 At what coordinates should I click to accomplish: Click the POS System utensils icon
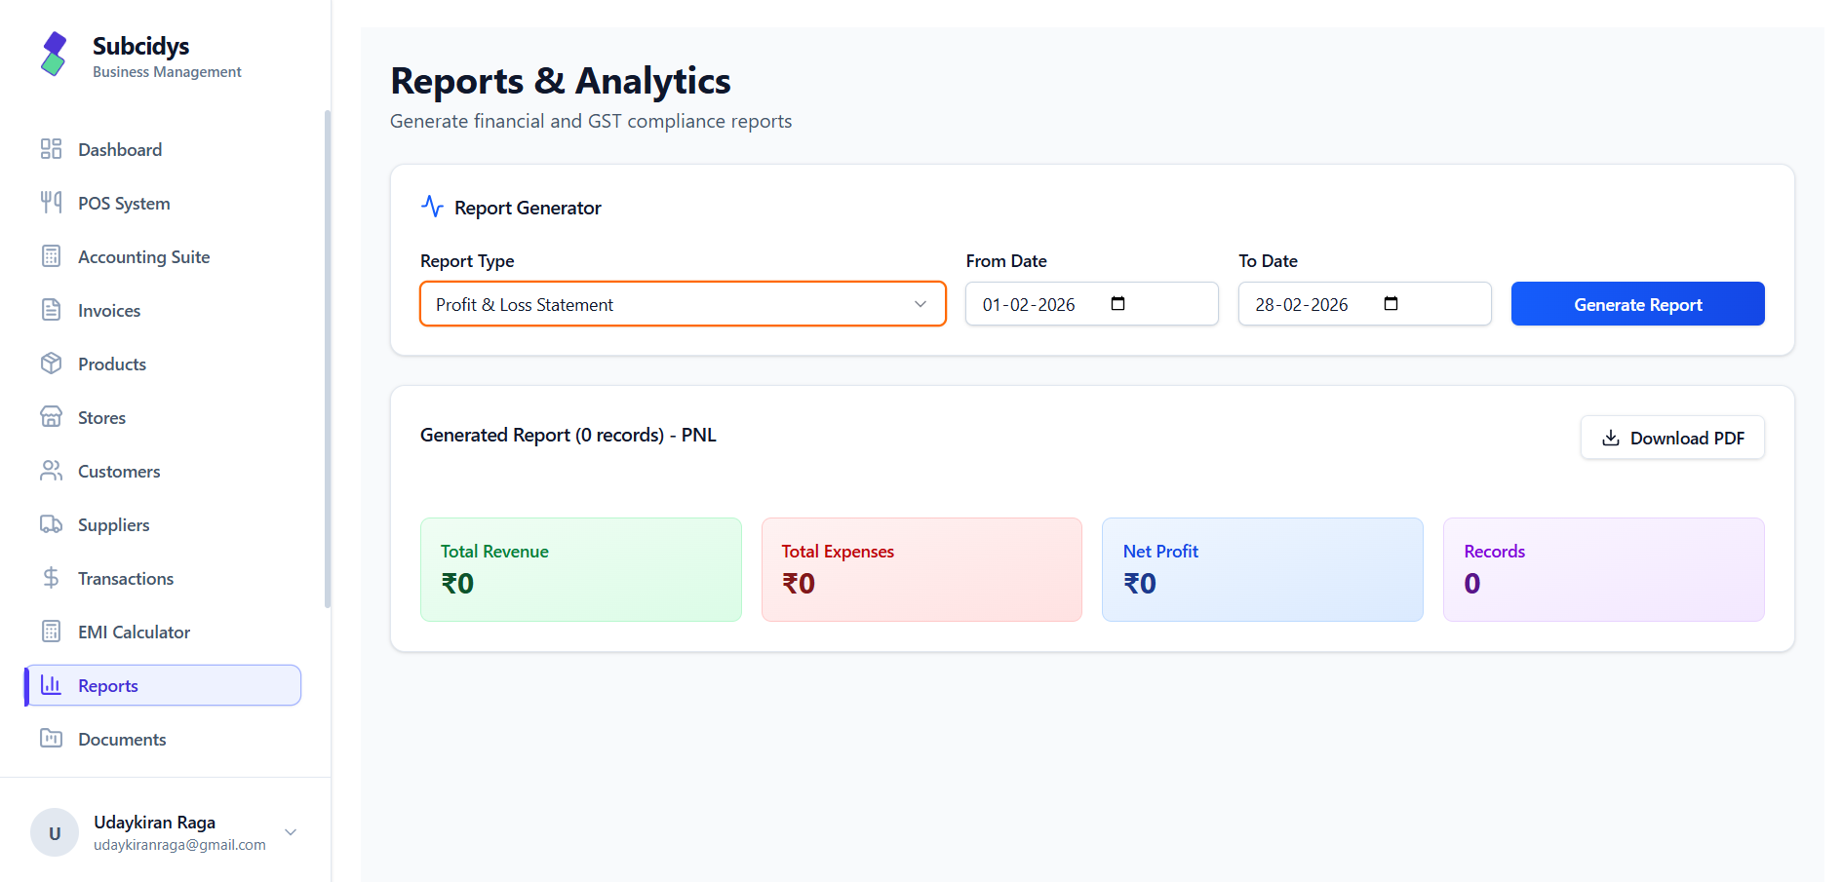[51, 203]
